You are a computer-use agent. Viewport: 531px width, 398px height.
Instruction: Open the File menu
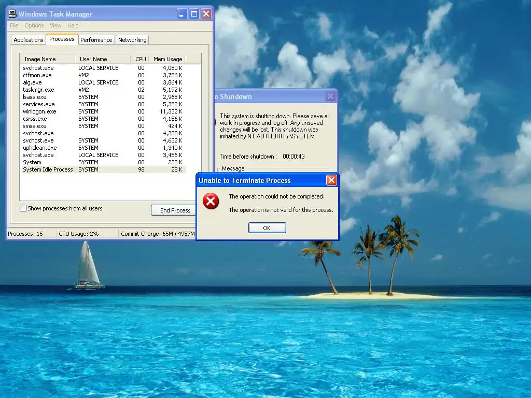coord(14,25)
